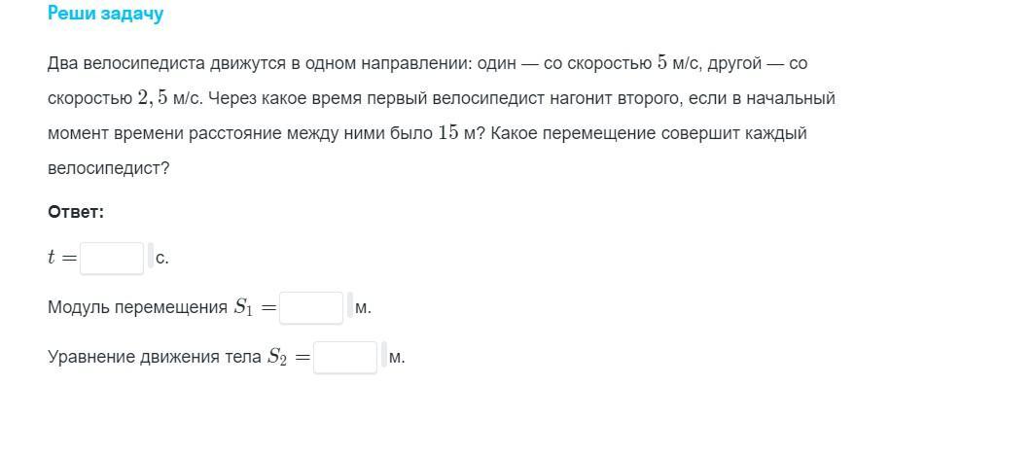The height and width of the screenshot is (455, 1032).
Task: Click the blue 'Реши задачу' heading
Action: (x=105, y=14)
